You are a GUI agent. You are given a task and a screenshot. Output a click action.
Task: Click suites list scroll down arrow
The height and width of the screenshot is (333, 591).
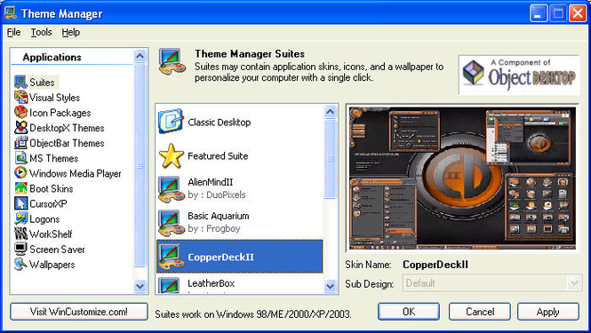330,286
